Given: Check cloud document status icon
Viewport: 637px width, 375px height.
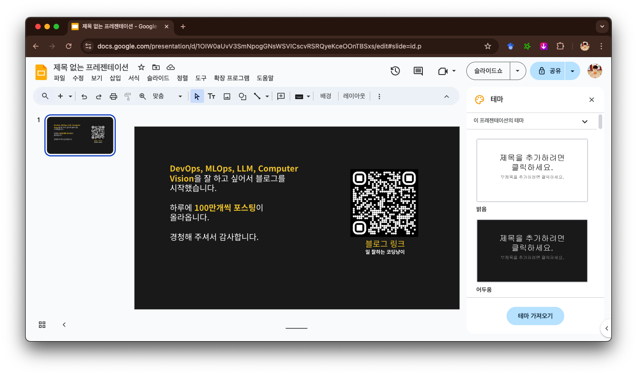Looking at the screenshot, I should click(x=171, y=67).
